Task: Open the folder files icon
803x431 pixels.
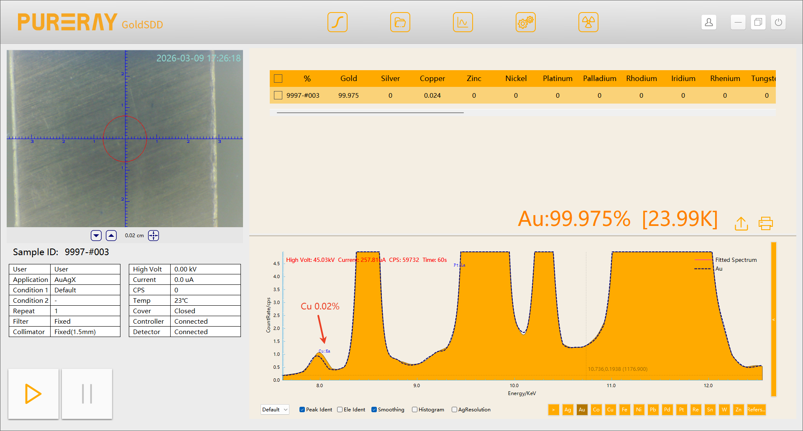Action: 400,22
